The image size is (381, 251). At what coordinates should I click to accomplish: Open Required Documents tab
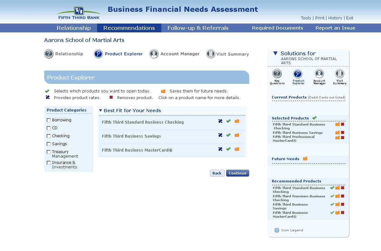(277, 28)
